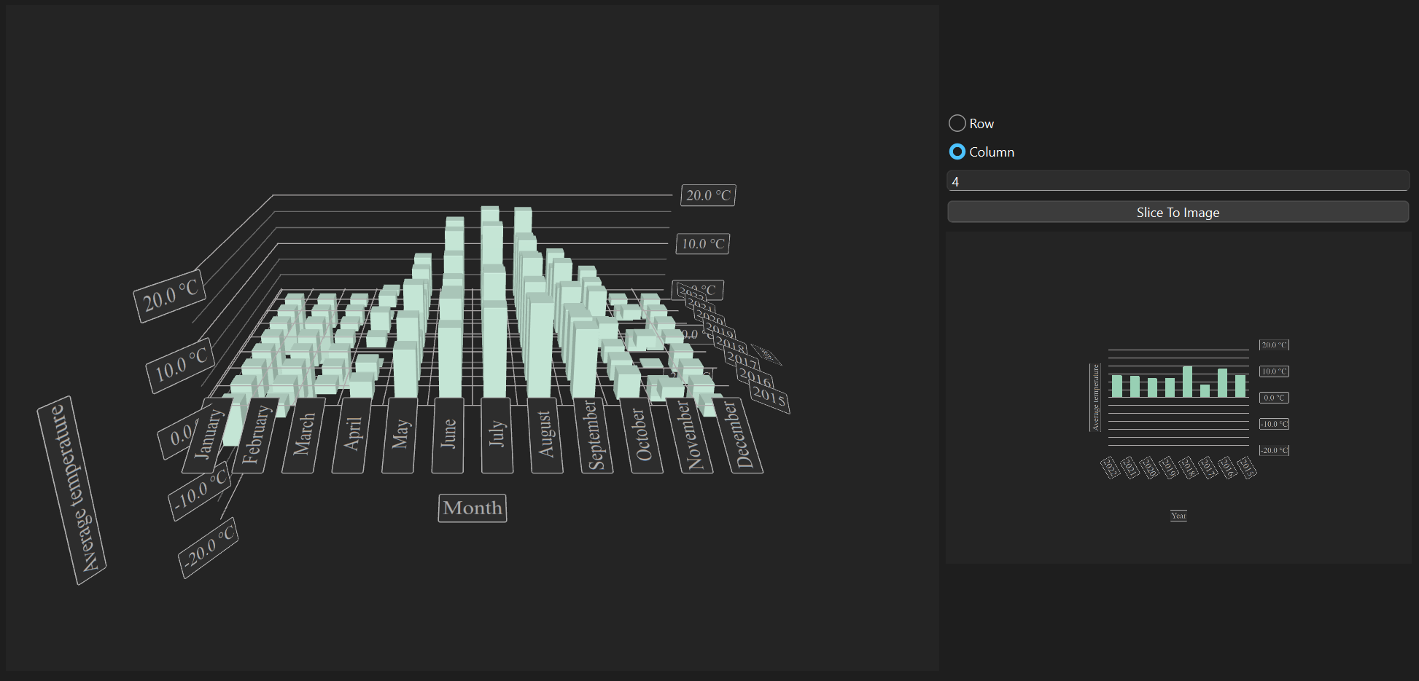This screenshot has width=1419, height=681.
Task: Click the 10.0 °C label beside sliced chart
Action: [x=1274, y=371]
